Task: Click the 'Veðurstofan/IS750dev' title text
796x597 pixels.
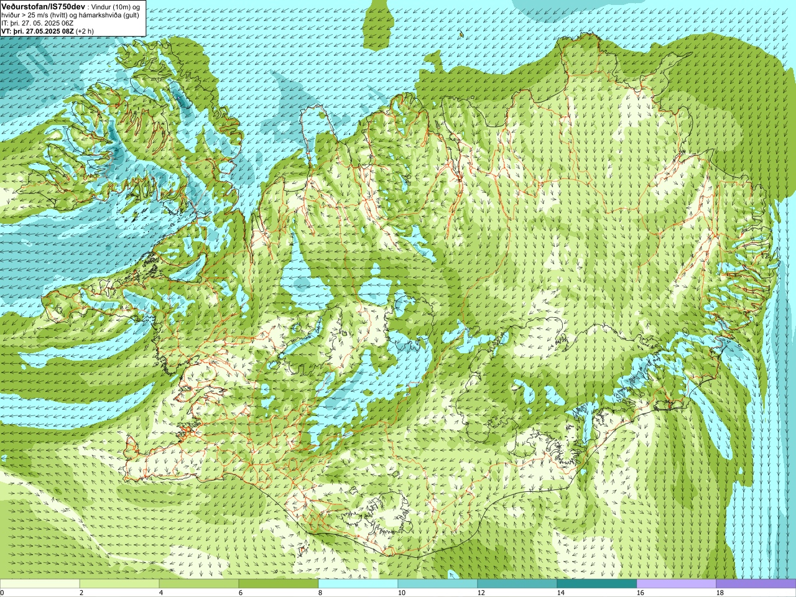Action: click(x=44, y=6)
